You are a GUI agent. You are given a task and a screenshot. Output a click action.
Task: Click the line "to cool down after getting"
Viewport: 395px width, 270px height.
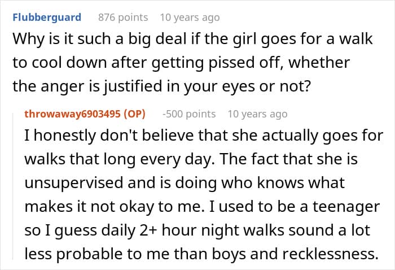point(181,63)
